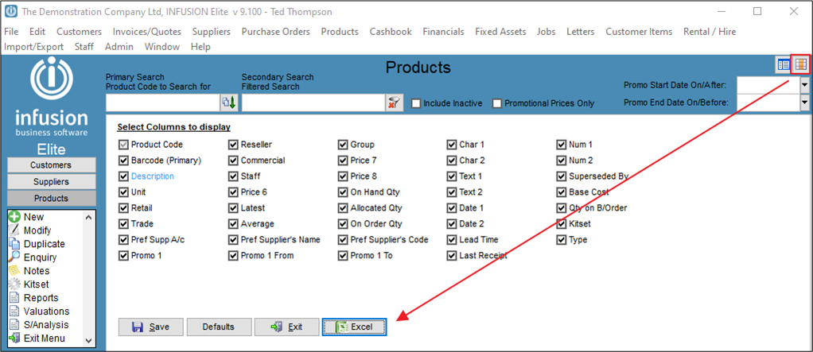The width and height of the screenshot is (813, 352).
Task: Open the File menu
Action: click(x=11, y=32)
